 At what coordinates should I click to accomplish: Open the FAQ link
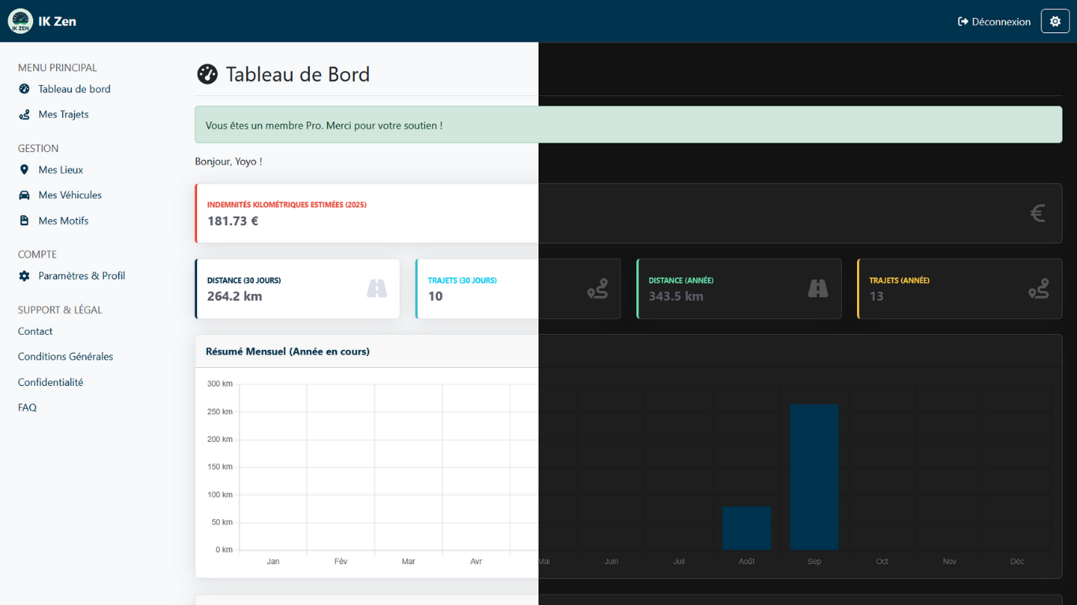[x=28, y=407]
